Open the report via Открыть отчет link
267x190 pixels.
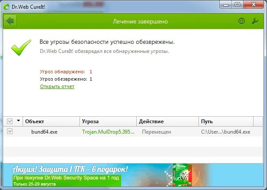pos(57,86)
